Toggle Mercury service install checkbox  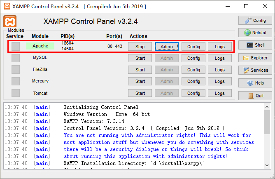16,81
